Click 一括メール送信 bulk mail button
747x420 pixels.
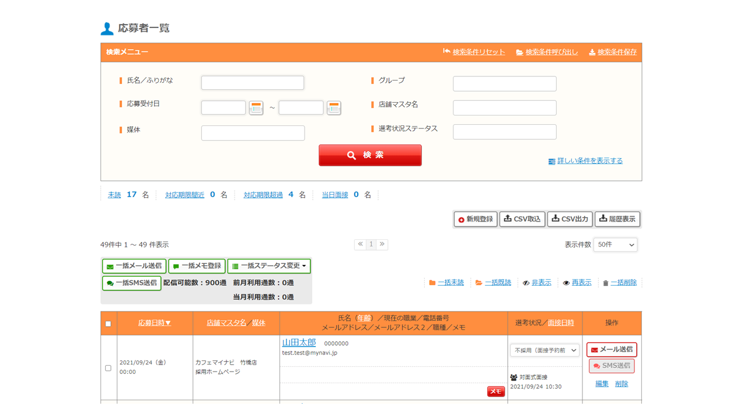pyautogui.click(x=134, y=266)
